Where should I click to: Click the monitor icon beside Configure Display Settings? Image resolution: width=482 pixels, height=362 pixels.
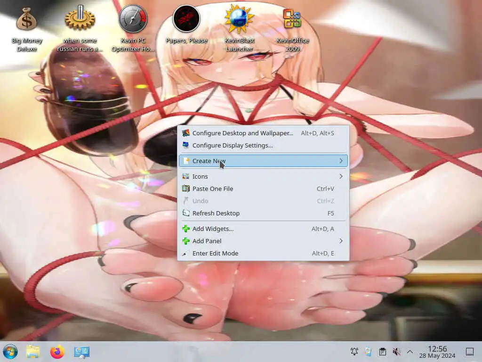coord(185,145)
